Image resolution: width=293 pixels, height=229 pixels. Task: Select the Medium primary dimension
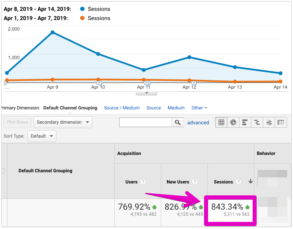(x=176, y=108)
